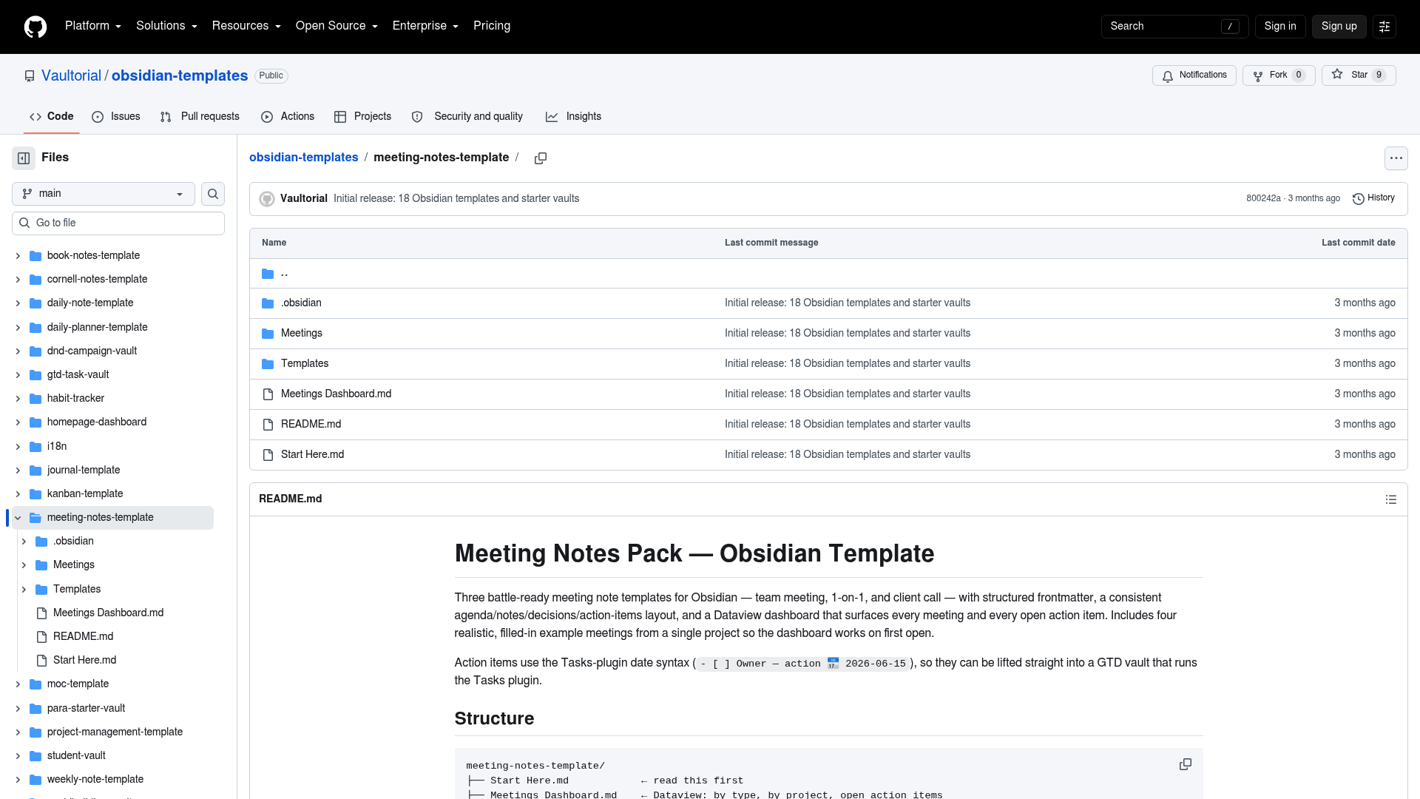The image size is (1420, 799).
Task: Switch to the Issues tab
Action: pos(116,117)
